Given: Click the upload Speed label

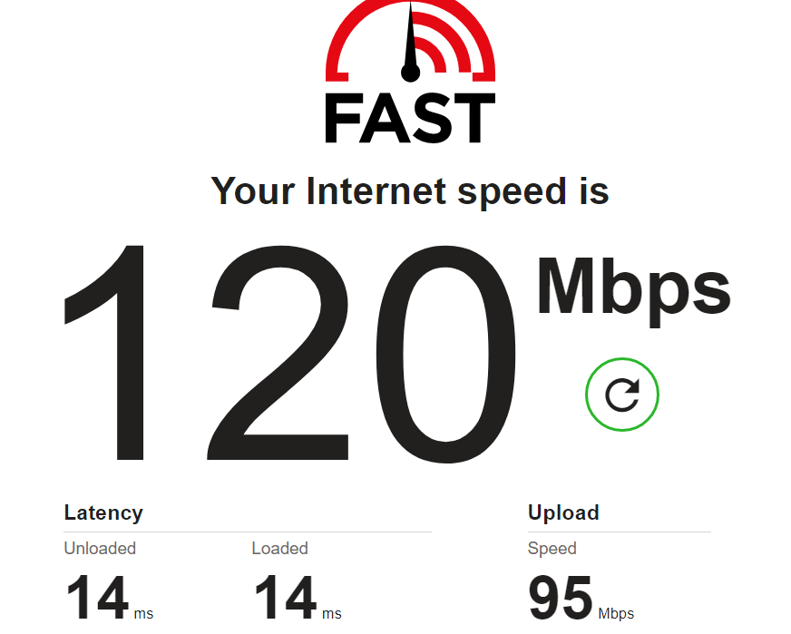Looking at the screenshot, I should point(552,549).
